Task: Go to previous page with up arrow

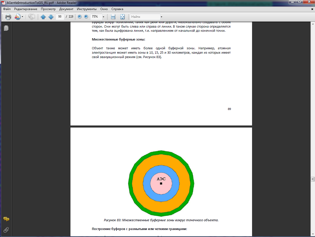Action: click(43, 17)
